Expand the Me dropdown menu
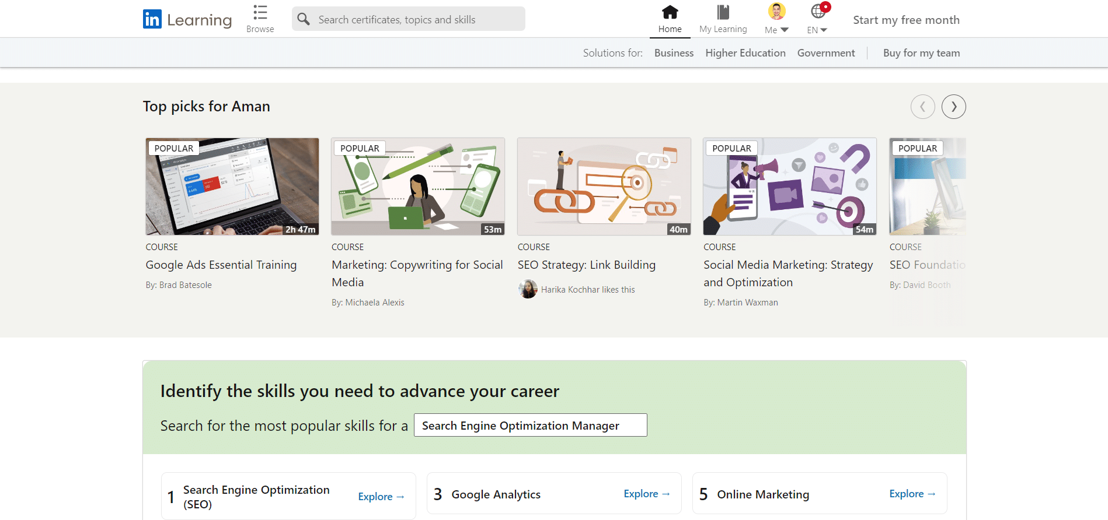The height and width of the screenshot is (520, 1108). point(776,30)
